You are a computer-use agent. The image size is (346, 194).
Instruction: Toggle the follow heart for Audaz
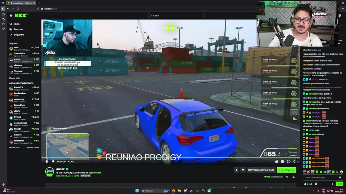[x=243, y=170]
